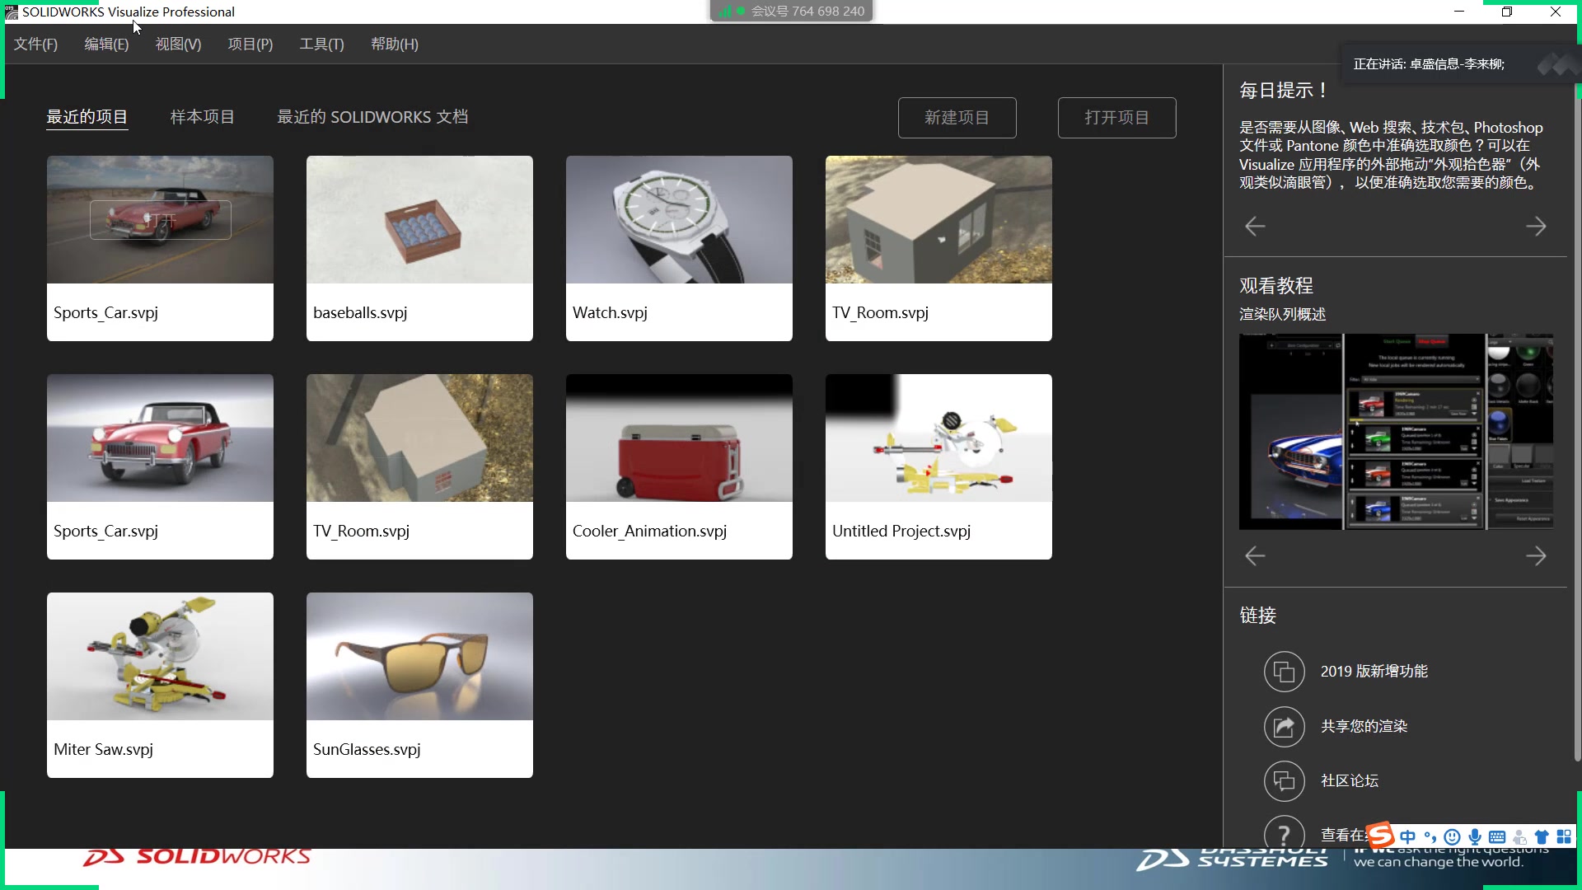The height and width of the screenshot is (890, 1582).
Task: Click the 新建项目 button
Action: pyautogui.click(x=957, y=117)
